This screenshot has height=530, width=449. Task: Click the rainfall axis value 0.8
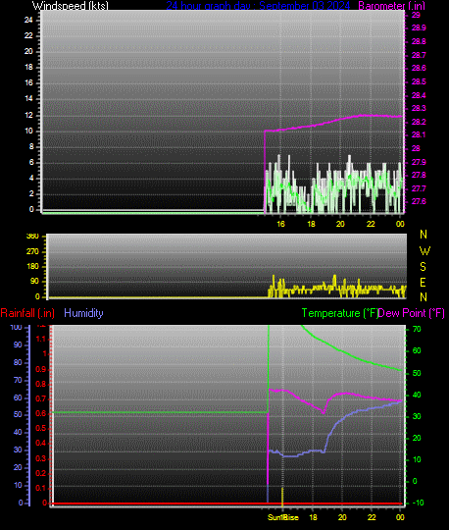pyautogui.click(x=41, y=384)
